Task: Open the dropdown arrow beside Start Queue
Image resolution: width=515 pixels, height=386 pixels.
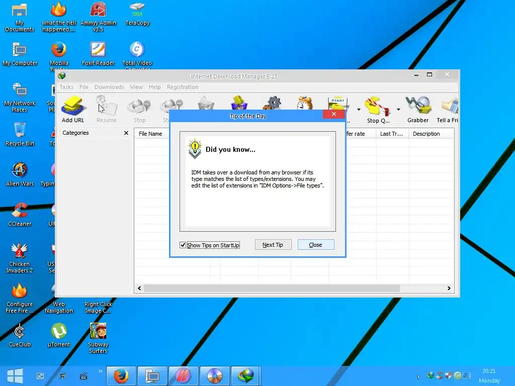Action: click(359, 110)
